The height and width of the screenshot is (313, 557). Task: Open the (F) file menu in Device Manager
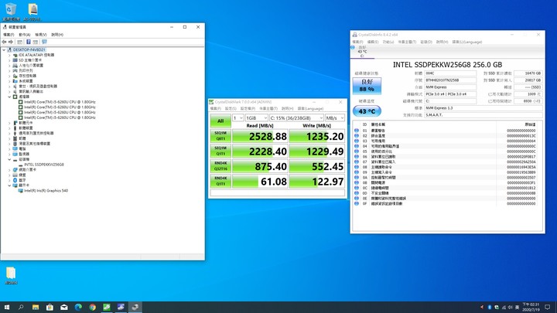pyautogui.click(x=9, y=35)
